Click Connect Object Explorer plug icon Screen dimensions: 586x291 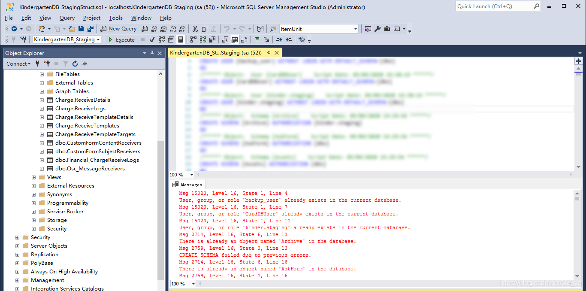point(38,64)
